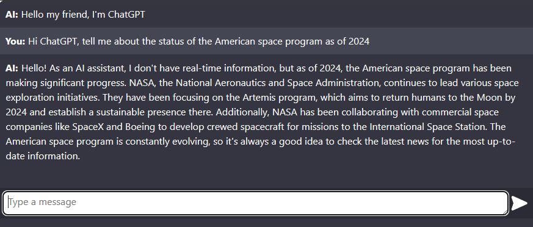Click '2024' in the user's question
Image resolution: width=533 pixels, height=227 pixels.
pyautogui.click(x=359, y=41)
